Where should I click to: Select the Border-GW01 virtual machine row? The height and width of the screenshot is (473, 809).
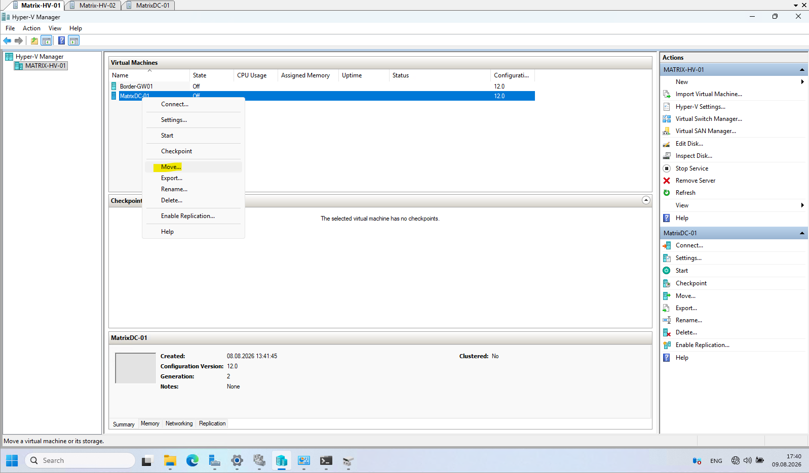click(x=322, y=87)
